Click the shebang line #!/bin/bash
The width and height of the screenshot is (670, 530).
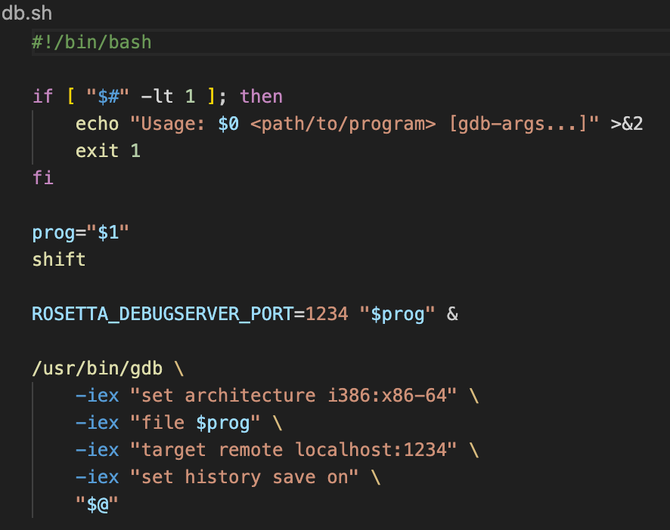[91, 42]
